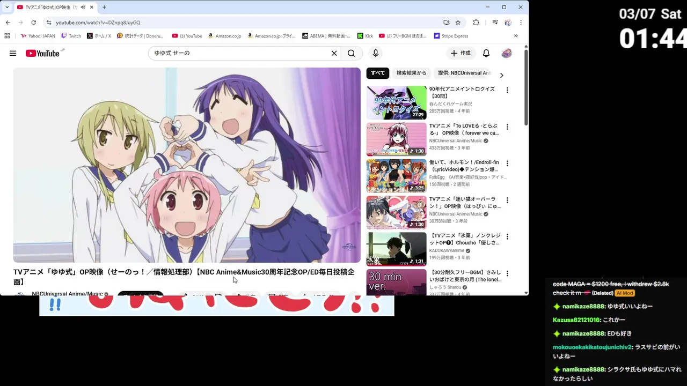Open the Chrome profile avatar

tap(508, 23)
